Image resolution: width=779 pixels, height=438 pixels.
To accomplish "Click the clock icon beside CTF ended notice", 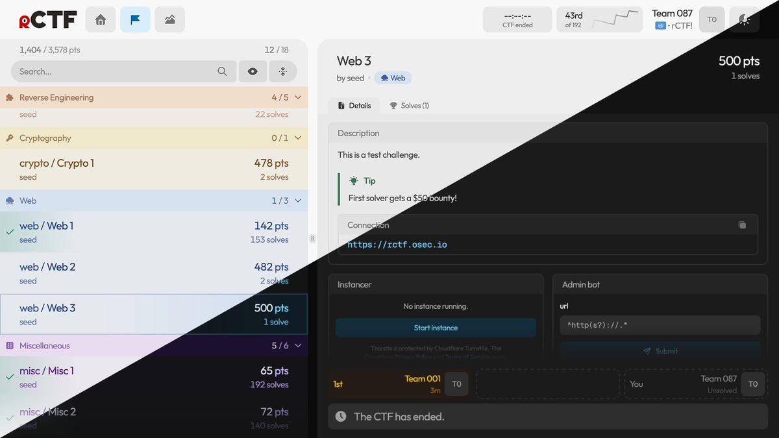I will point(341,417).
